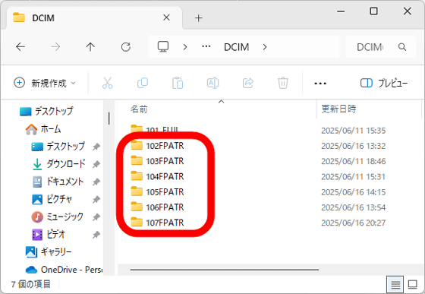Select the DCIM window tab

pyautogui.click(x=93, y=18)
